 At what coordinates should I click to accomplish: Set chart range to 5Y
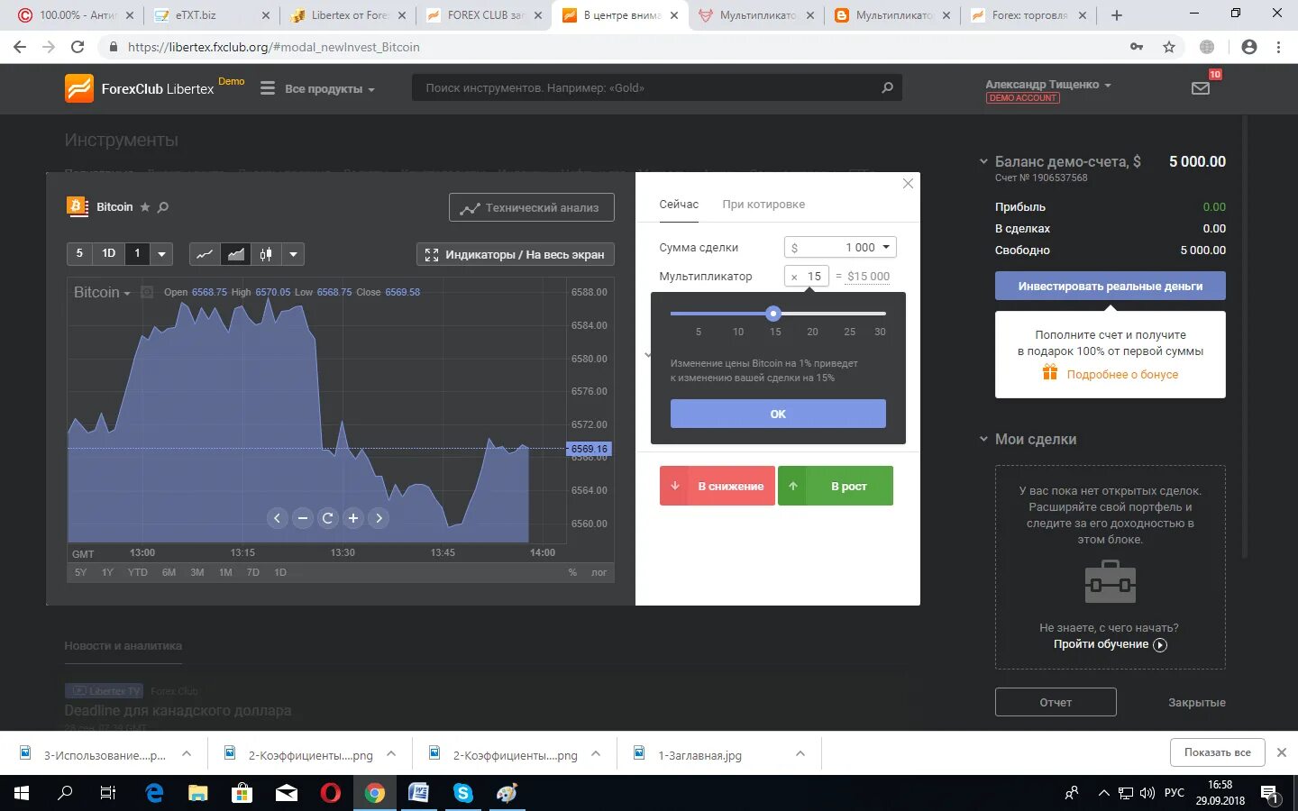click(81, 572)
